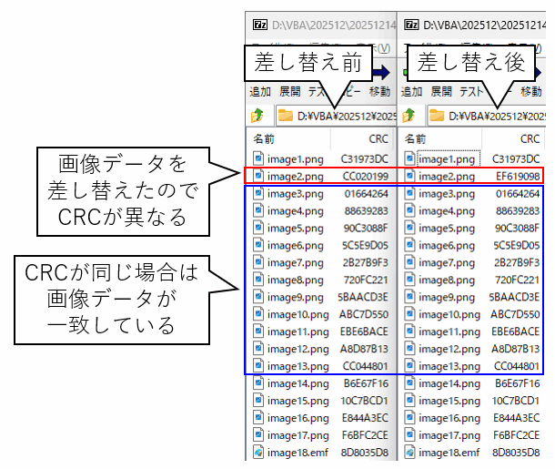The height and width of the screenshot is (469, 555).
Task: Click the image12.png file icon in right window
Action: (409, 349)
